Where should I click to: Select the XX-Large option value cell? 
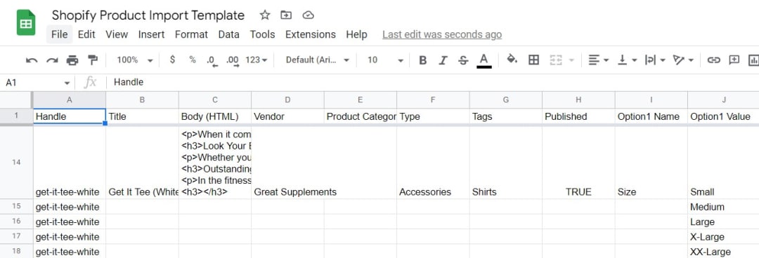(724, 252)
